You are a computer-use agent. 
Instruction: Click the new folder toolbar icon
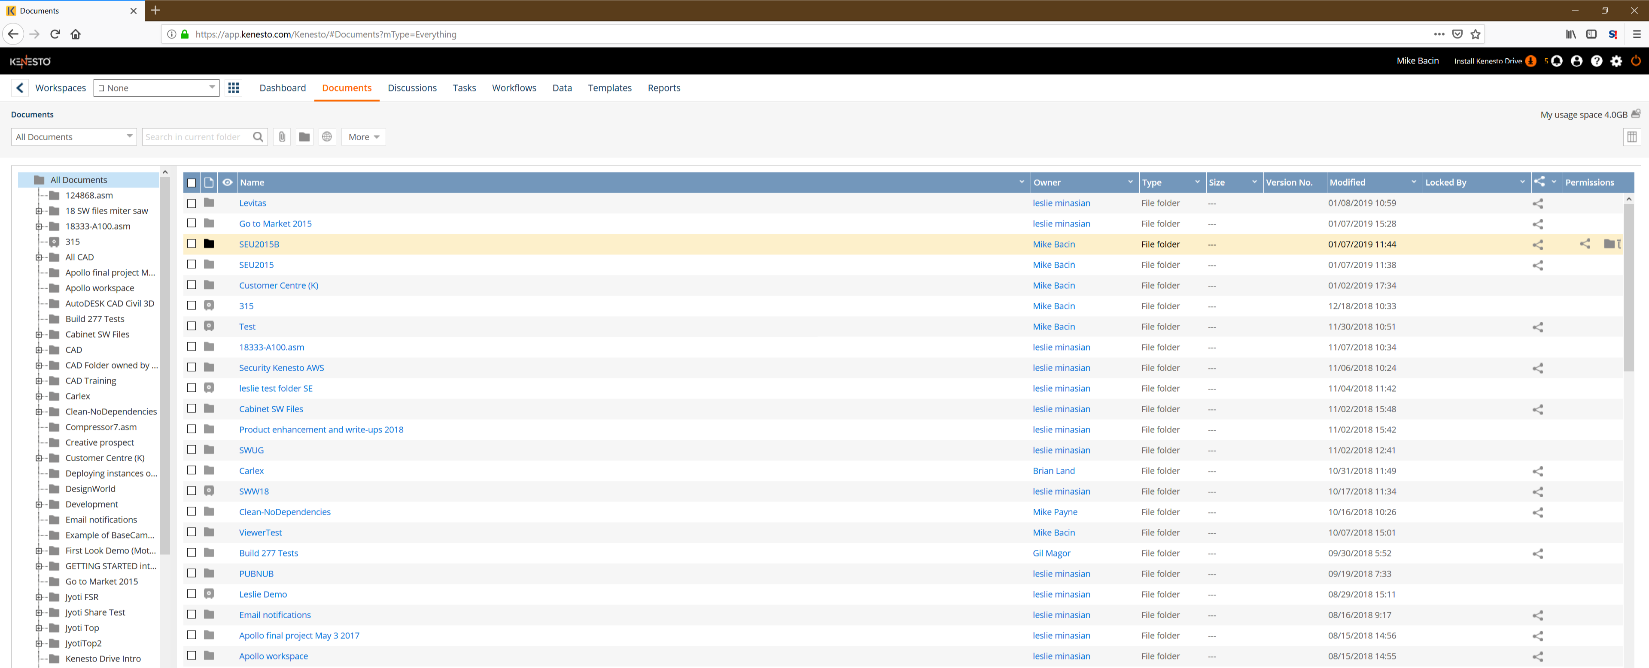pos(305,137)
